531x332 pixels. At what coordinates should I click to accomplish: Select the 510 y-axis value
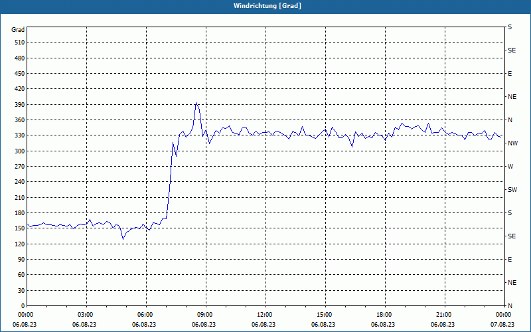coord(20,42)
